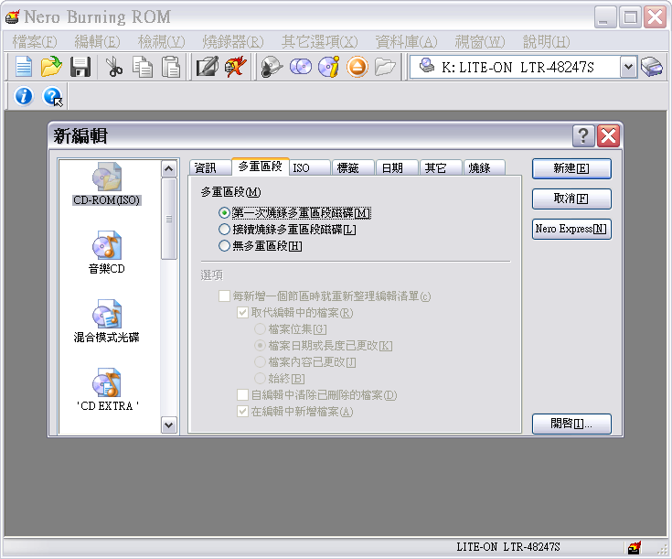This screenshot has width=672, height=559.
Task: Select 第一次燒錄多重區段磁碟 radio option
Action: (294, 213)
